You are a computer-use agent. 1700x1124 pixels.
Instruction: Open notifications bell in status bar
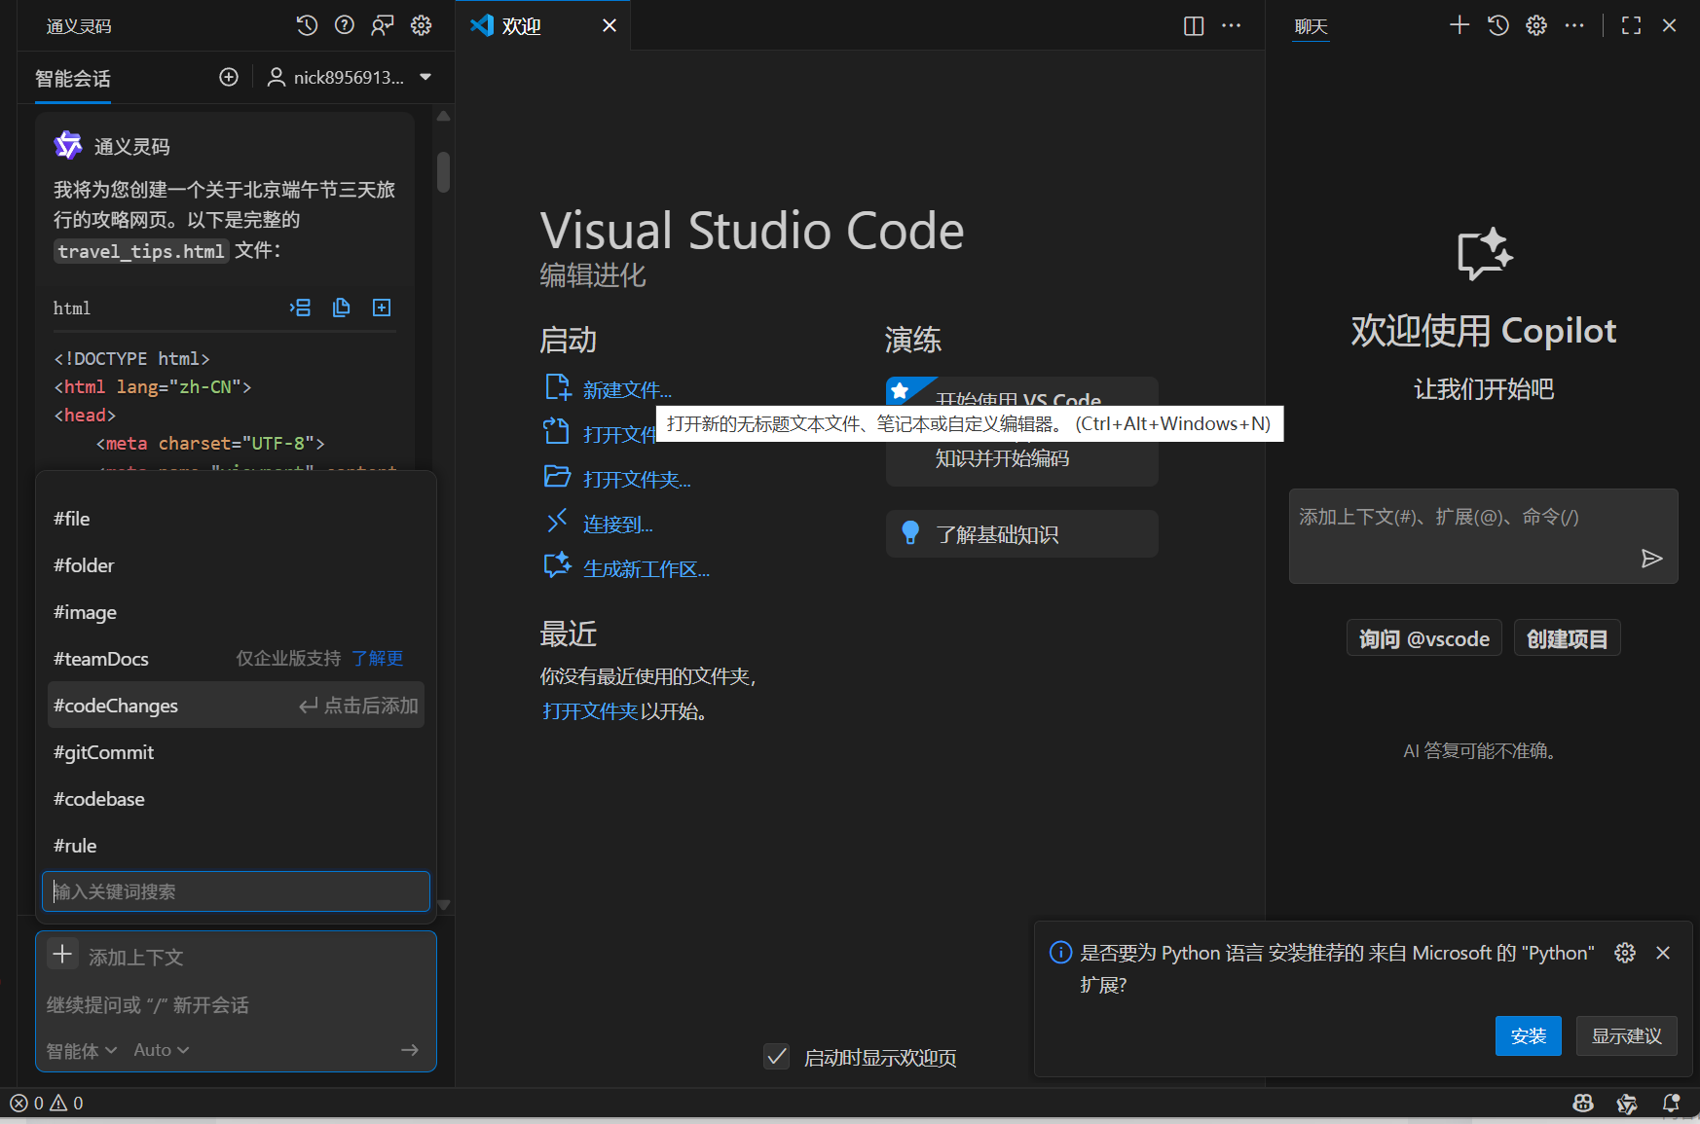[1672, 1103]
